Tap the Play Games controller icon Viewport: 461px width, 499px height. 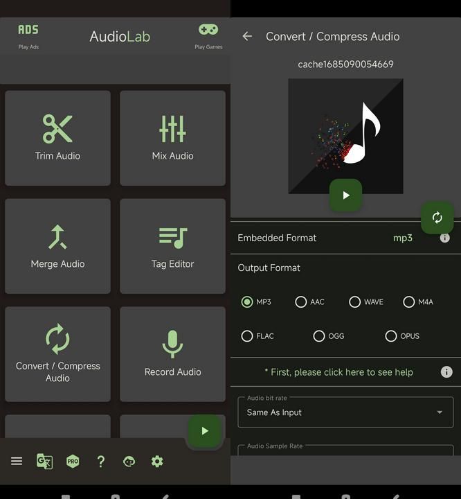tap(208, 36)
